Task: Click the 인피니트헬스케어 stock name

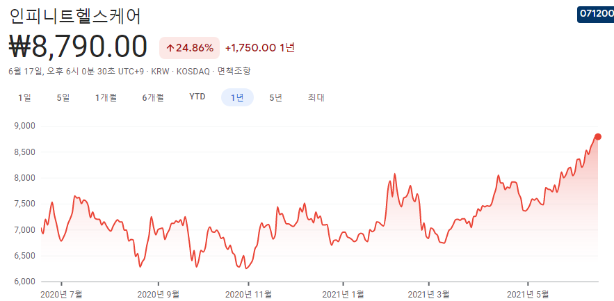Action: pyautogui.click(x=75, y=16)
